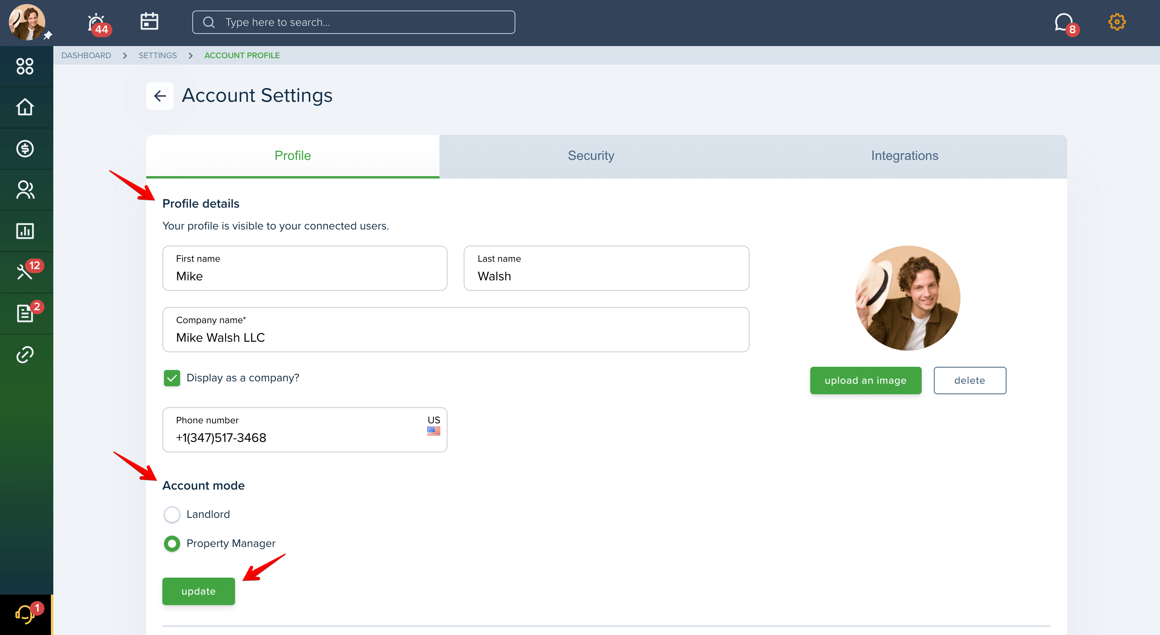Click the user avatar in top-left corner
Image resolution: width=1160 pixels, height=635 pixels.
tap(27, 23)
